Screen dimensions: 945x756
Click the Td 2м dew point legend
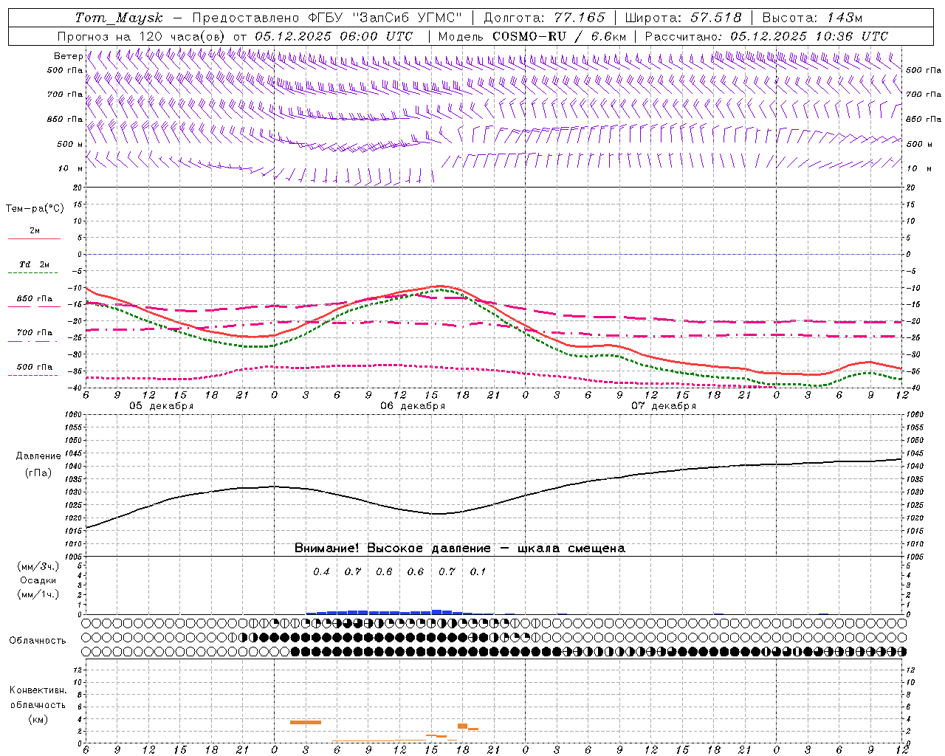click(34, 265)
